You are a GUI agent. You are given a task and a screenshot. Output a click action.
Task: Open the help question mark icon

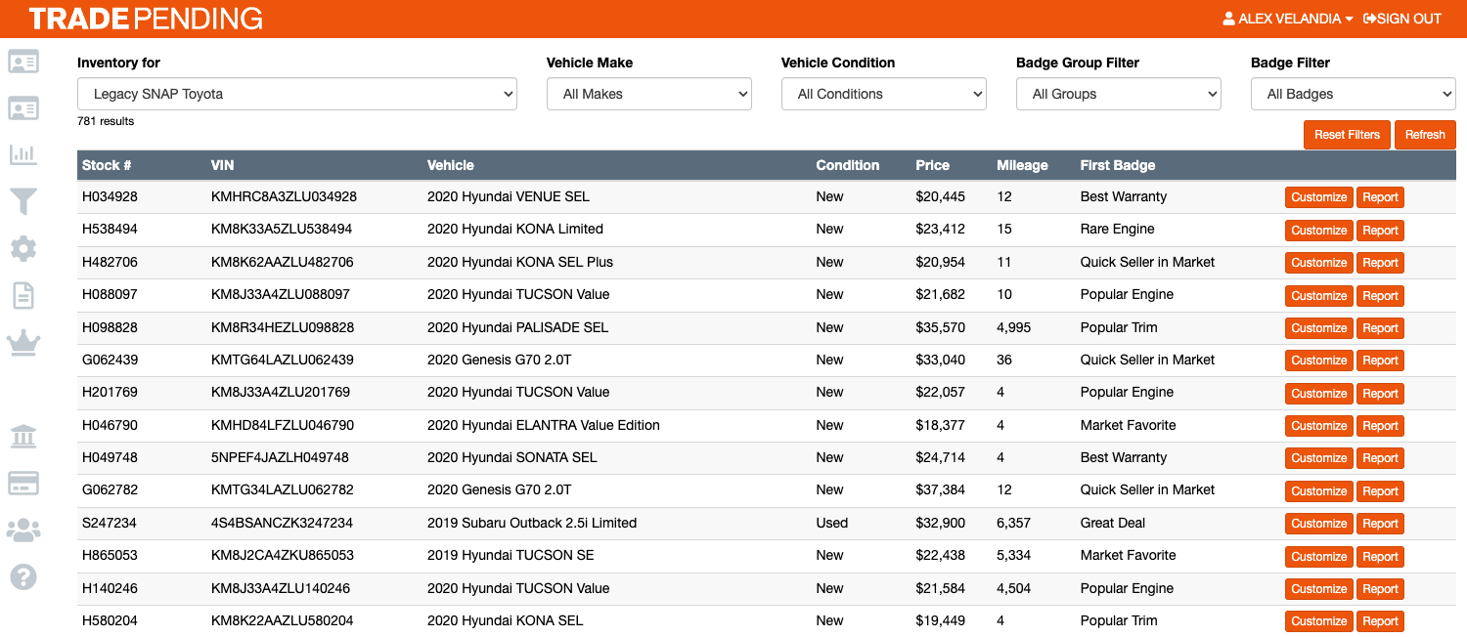[23, 576]
